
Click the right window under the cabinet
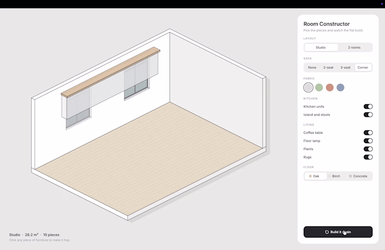(x=136, y=90)
